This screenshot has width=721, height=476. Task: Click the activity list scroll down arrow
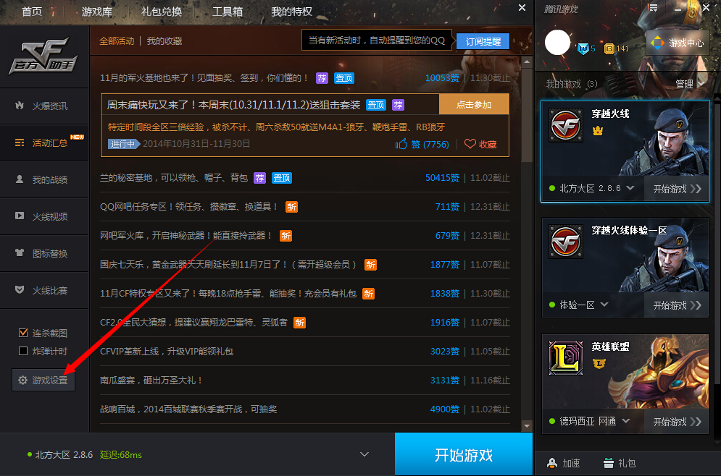click(x=527, y=426)
